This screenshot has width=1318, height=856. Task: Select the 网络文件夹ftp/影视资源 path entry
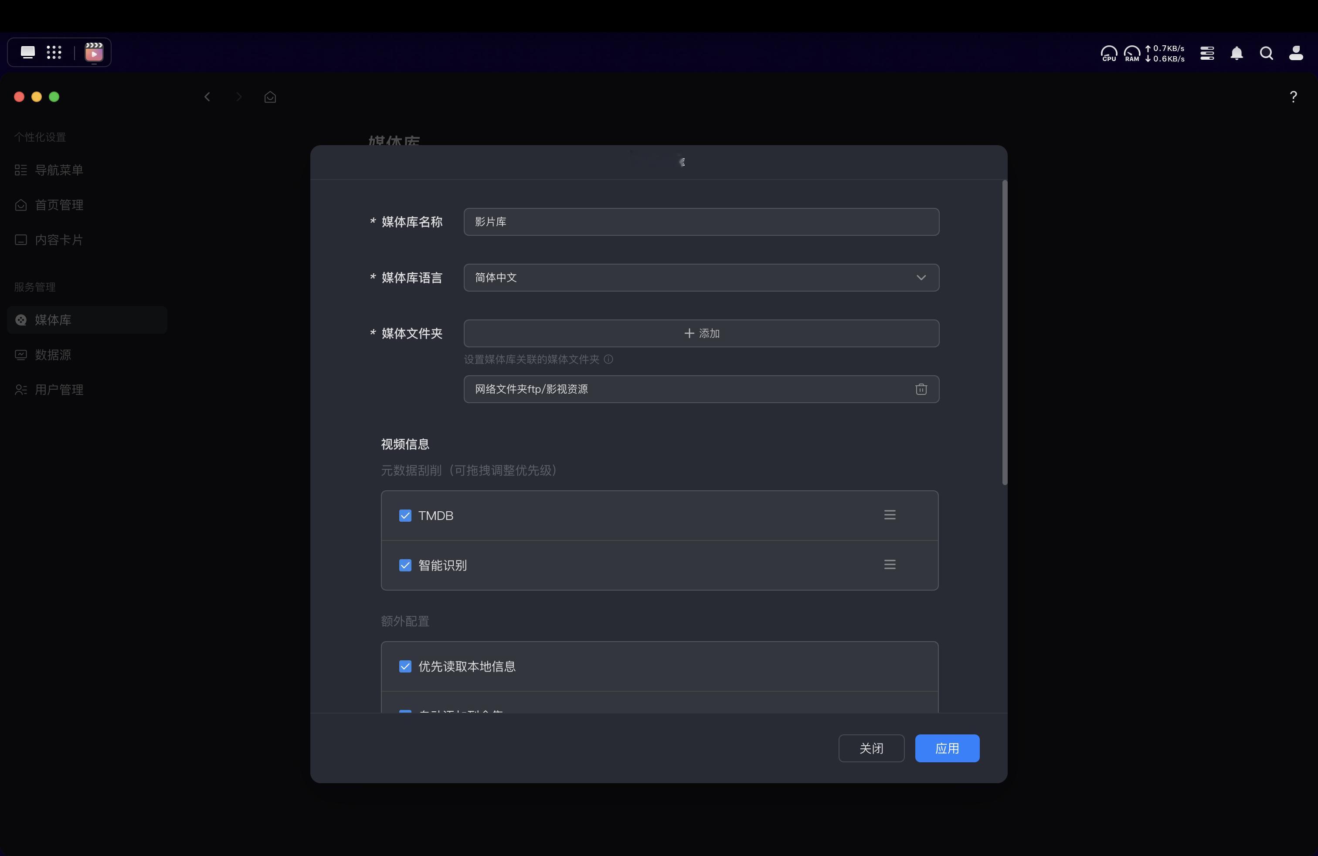tap(701, 389)
